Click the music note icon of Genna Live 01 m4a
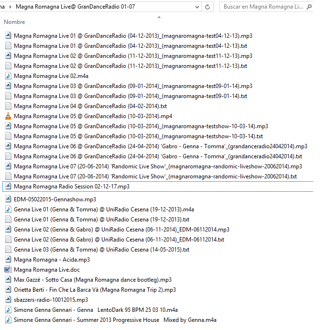 click(8, 209)
